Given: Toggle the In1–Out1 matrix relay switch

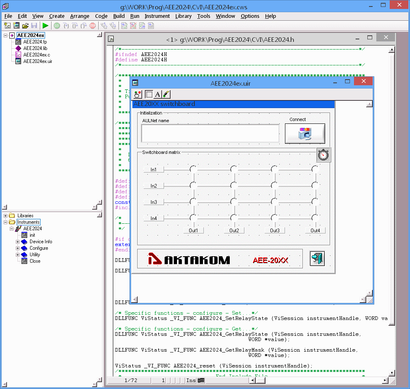Looking at the screenshot, I should point(194,169).
